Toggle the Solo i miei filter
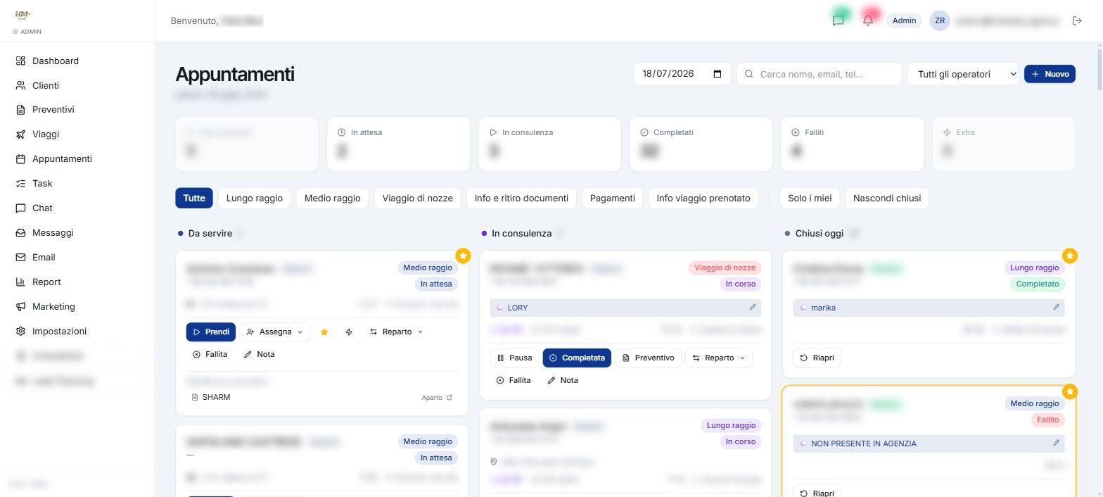The image size is (1103, 497). pyautogui.click(x=810, y=198)
